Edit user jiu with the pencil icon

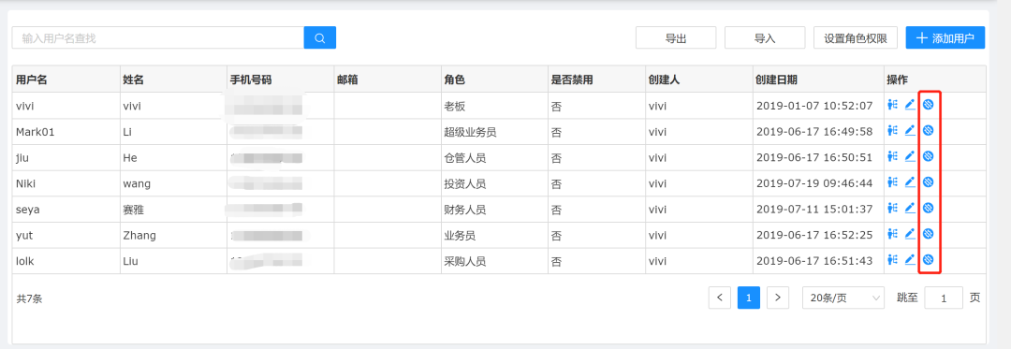click(x=910, y=156)
